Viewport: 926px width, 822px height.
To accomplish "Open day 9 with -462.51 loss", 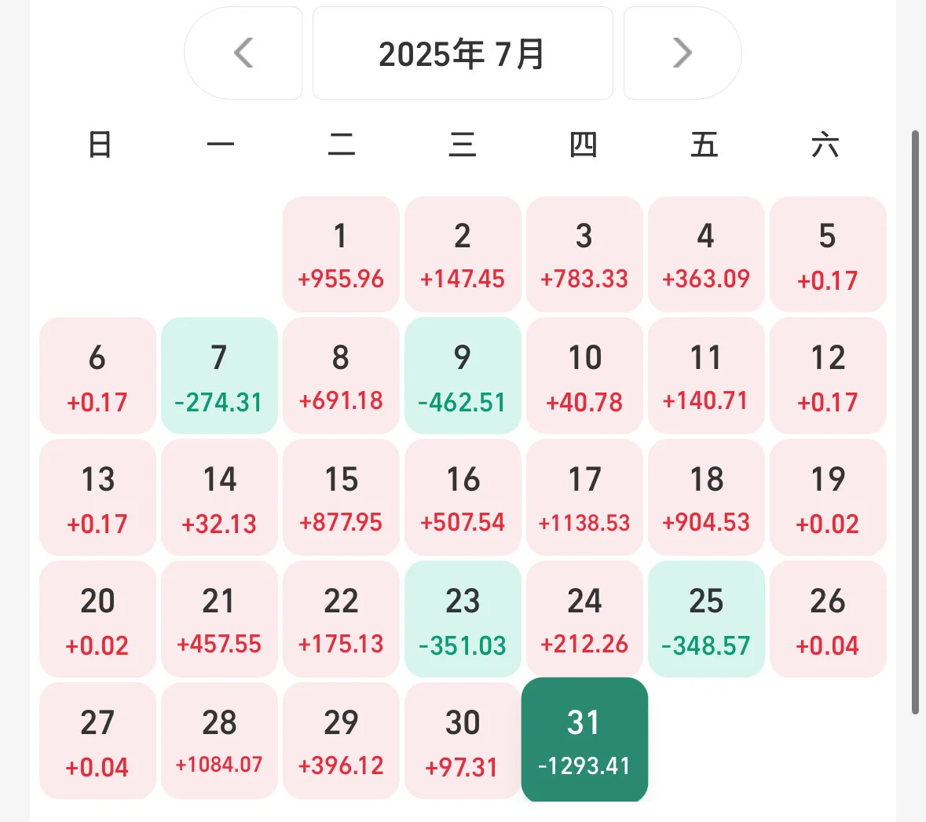I will pos(463,375).
